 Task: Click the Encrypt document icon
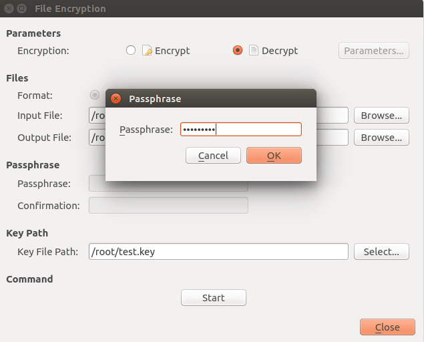coord(147,50)
